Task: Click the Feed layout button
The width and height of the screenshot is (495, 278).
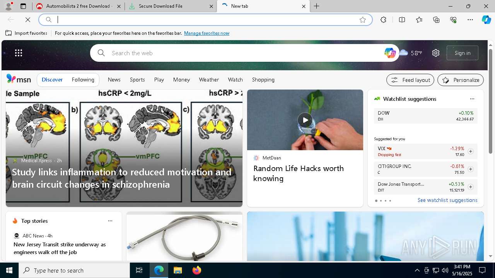Action: point(410,80)
